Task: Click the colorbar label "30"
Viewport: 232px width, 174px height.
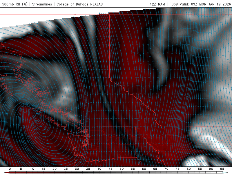Action: (77, 169)
